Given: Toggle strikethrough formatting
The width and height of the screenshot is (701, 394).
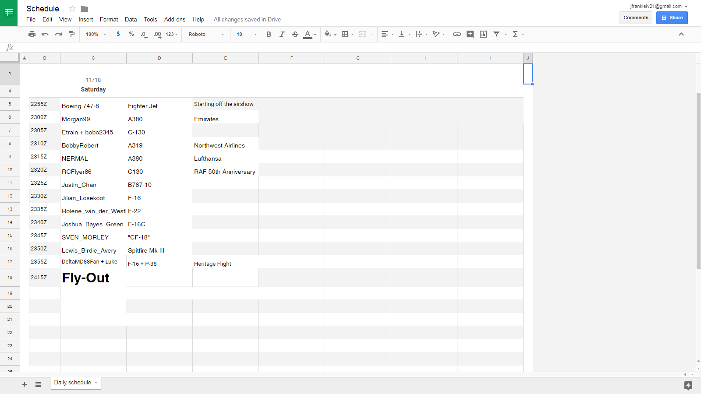Looking at the screenshot, I should (x=295, y=34).
